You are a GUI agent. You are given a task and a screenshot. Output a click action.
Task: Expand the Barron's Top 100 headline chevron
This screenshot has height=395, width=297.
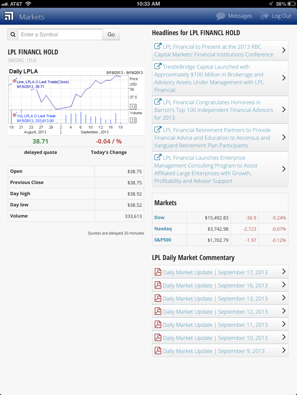(x=284, y=110)
